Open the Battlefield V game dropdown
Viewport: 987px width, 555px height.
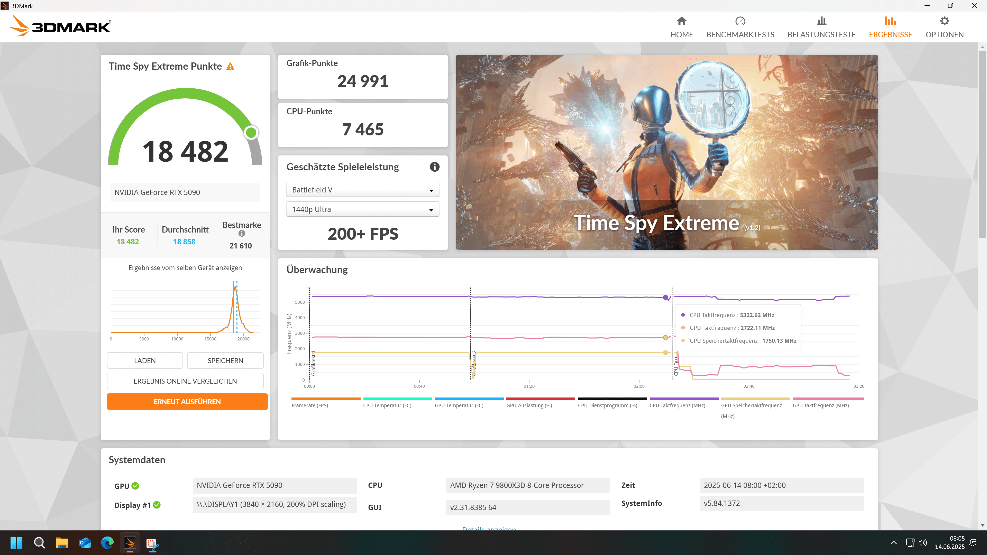[x=362, y=190]
